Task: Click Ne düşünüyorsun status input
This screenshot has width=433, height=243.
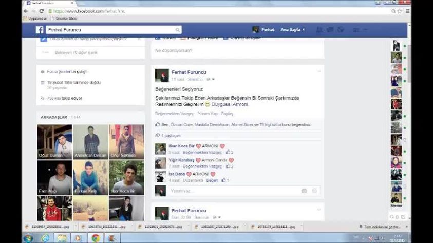Action: point(237,51)
